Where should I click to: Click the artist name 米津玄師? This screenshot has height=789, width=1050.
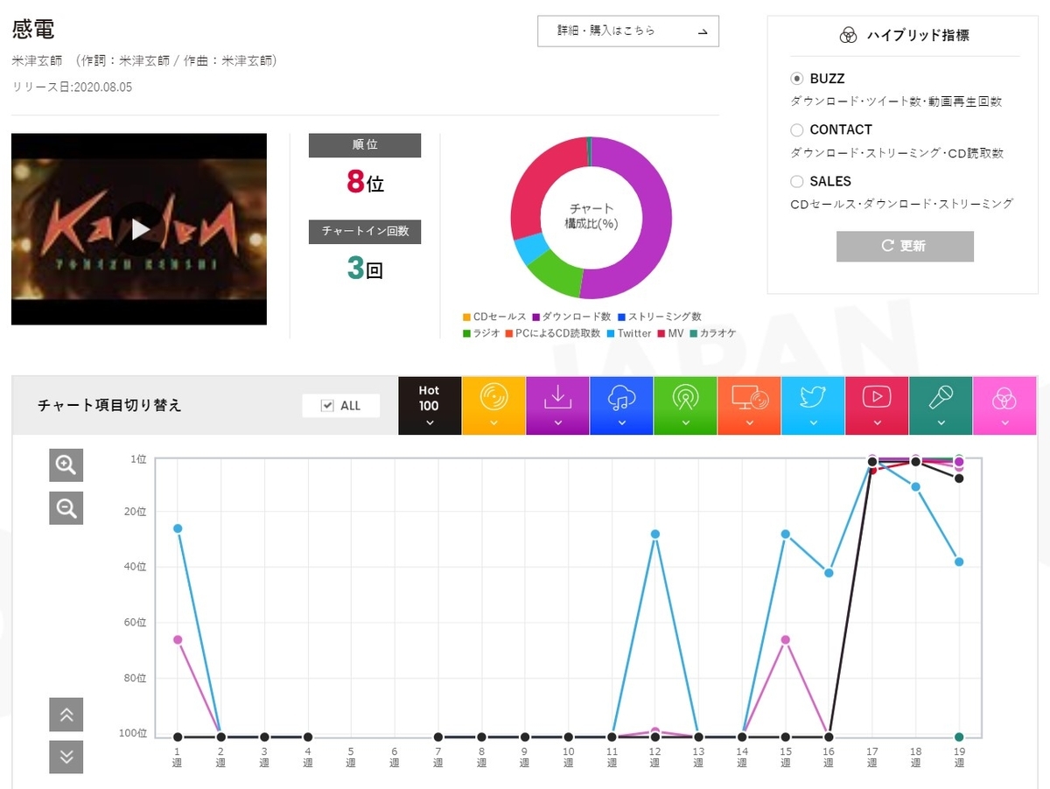coord(37,61)
